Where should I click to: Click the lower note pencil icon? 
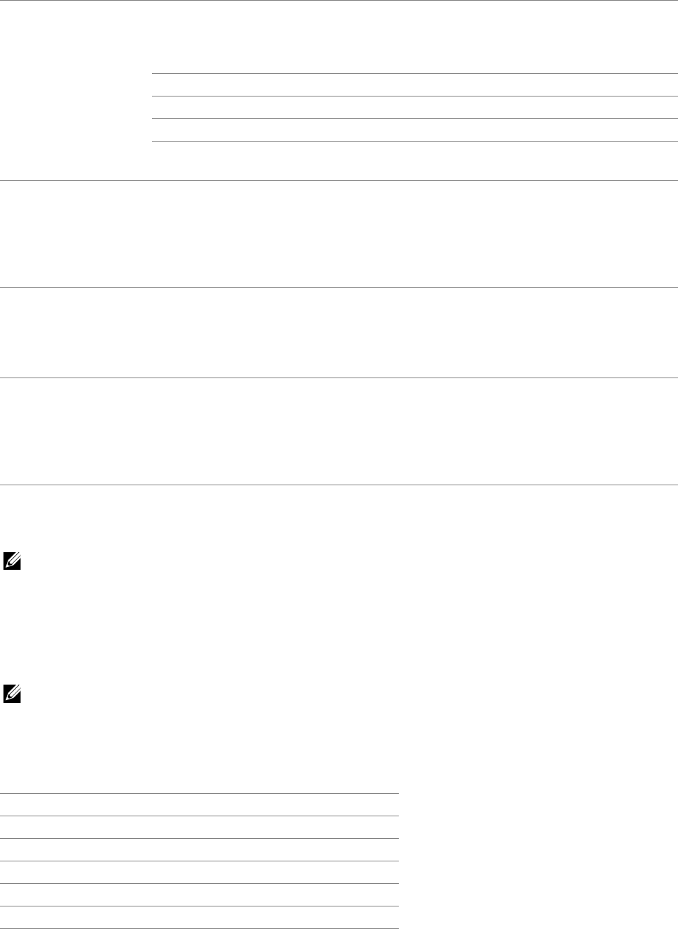(x=13, y=693)
